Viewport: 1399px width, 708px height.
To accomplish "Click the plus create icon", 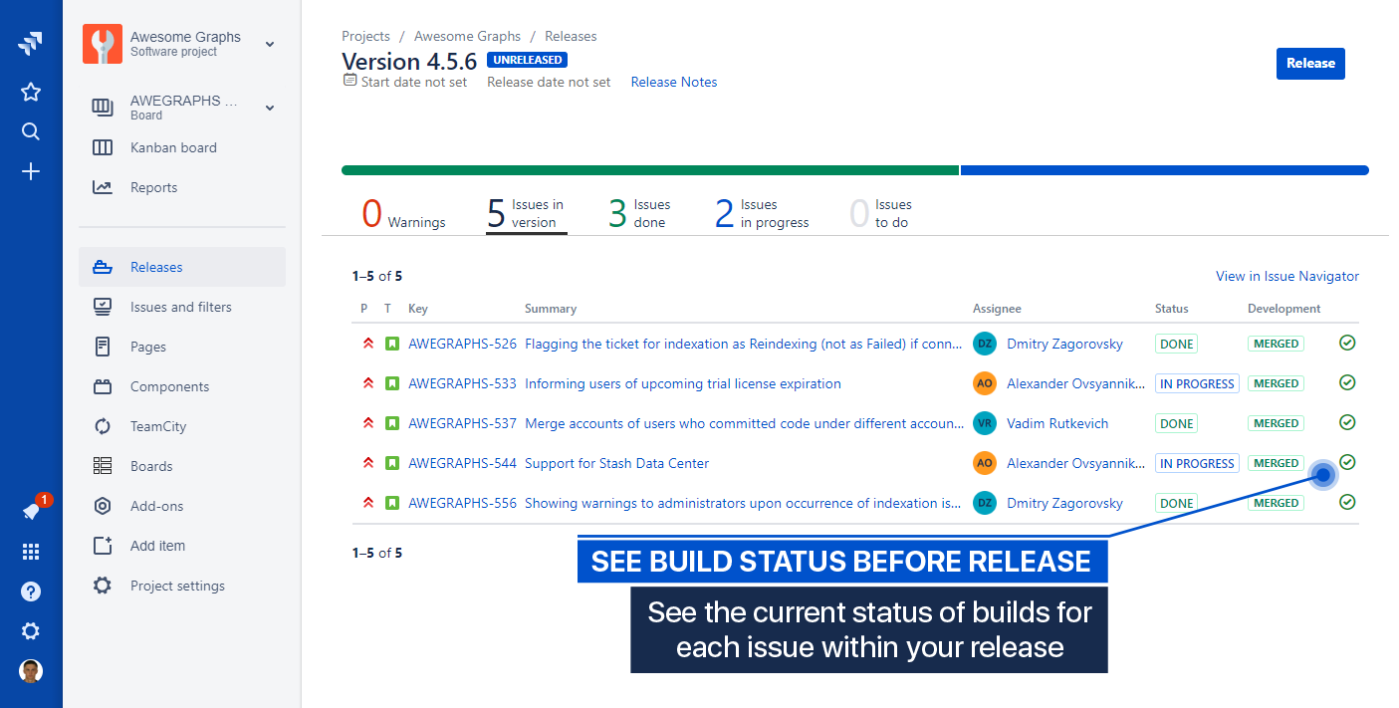I will [31, 172].
